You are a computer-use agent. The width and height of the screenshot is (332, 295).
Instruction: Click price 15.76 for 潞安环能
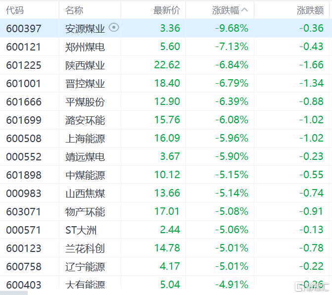coord(167,120)
